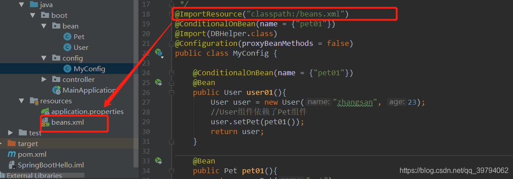Image resolution: width=513 pixels, height=179 pixels.
Task: Collapse the bean package folder
Action: tap(44, 26)
